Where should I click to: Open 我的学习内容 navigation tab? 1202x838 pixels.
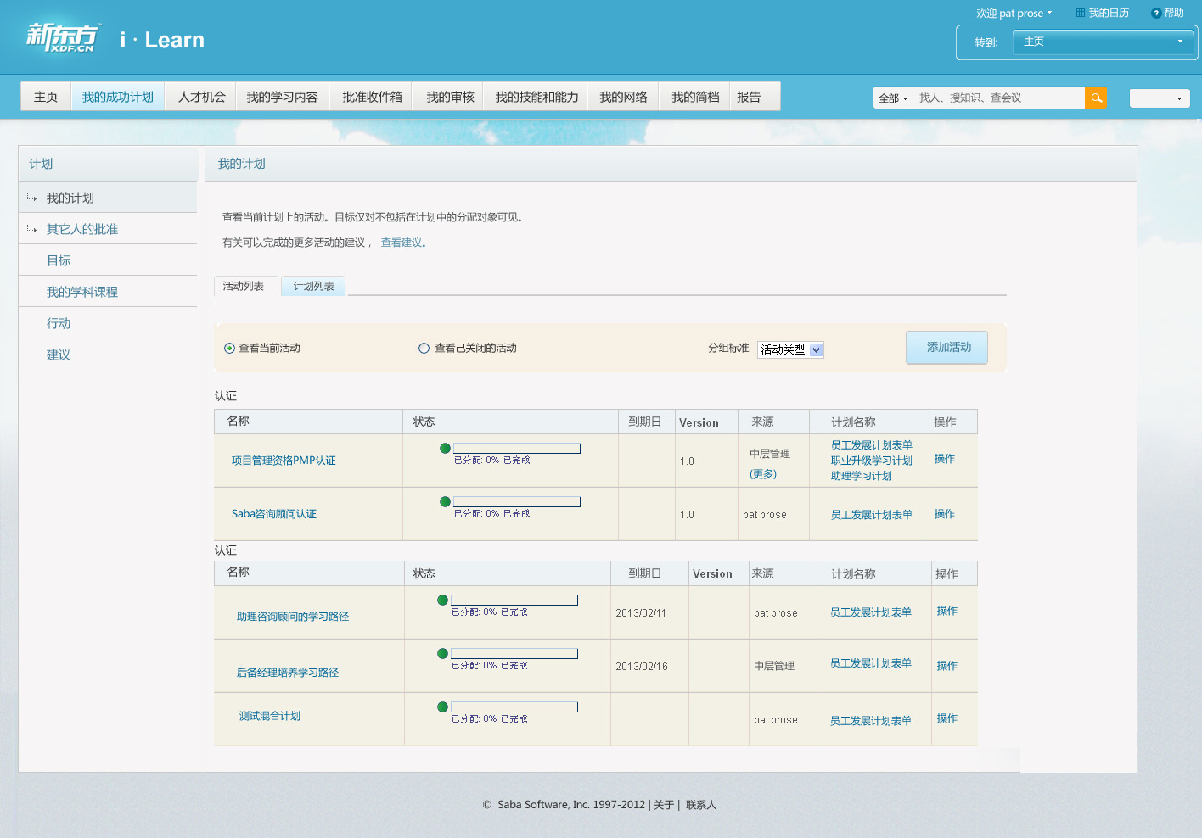click(283, 97)
